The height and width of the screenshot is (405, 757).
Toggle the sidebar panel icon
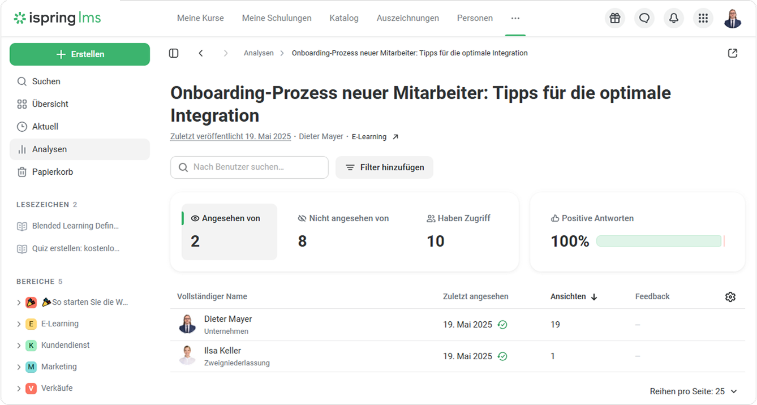click(x=174, y=53)
